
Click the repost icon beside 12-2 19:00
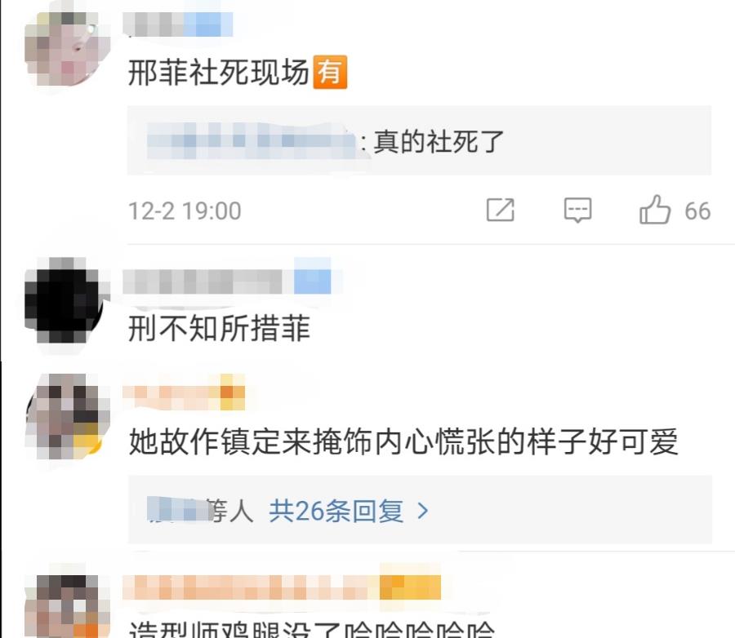tap(500, 210)
